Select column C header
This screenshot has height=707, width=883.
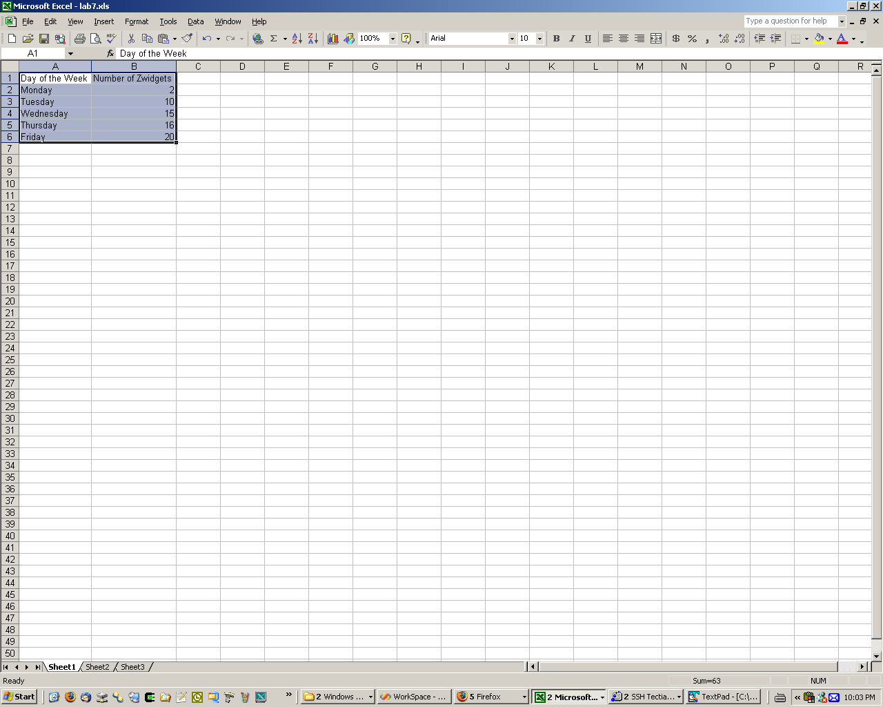coord(198,66)
